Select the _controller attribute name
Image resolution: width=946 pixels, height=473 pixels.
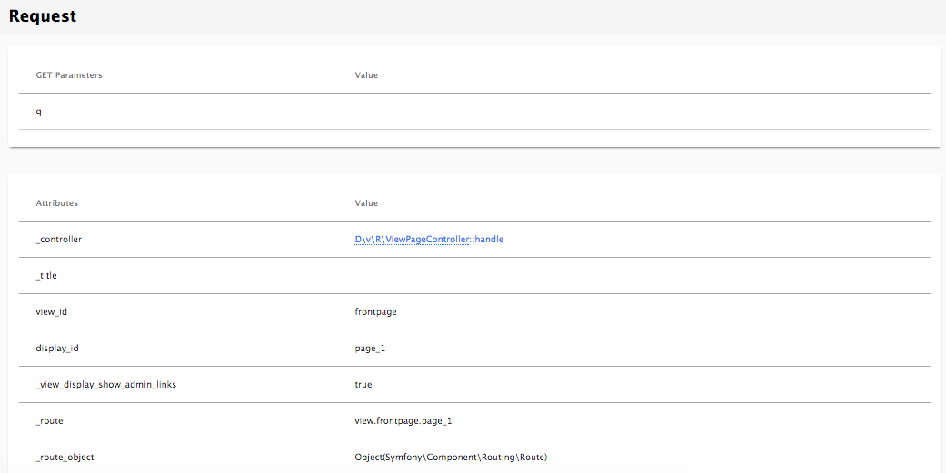pyautogui.click(x=59, y=240)
